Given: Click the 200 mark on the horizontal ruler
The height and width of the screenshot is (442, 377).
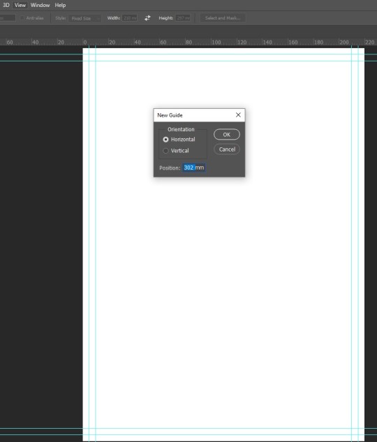Looking at the screenshot, I should pyautogui.click(x=344, y=43).
